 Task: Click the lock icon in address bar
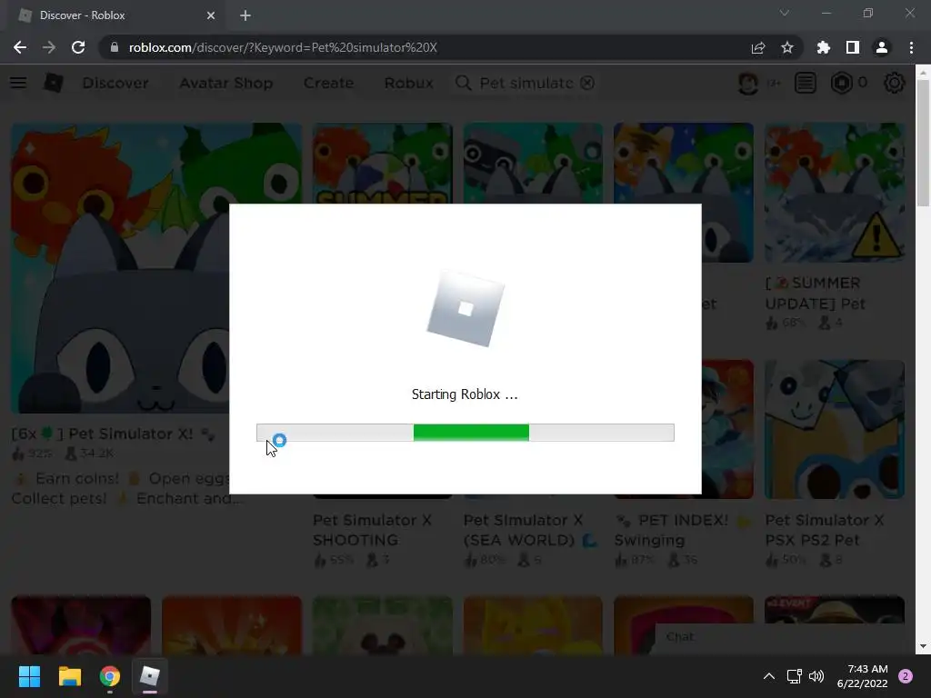[x=115, y=47]
